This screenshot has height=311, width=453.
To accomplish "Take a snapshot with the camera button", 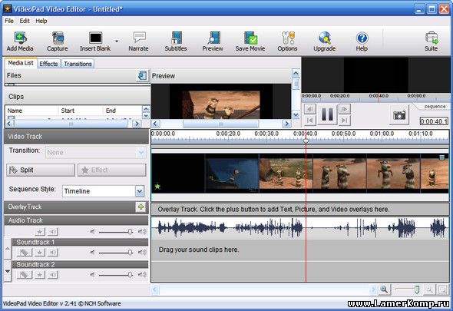I will tap(399, 115).
